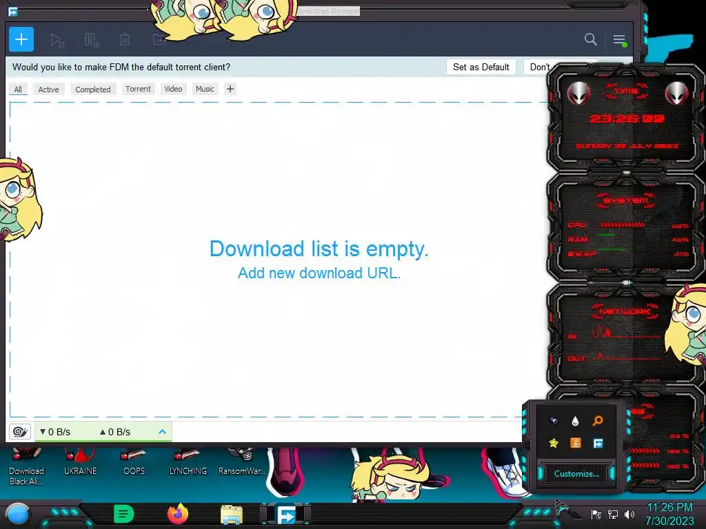Open the green notes taskbar app
Viewport: 706px width, 529px height.
(x=124, y=514)
